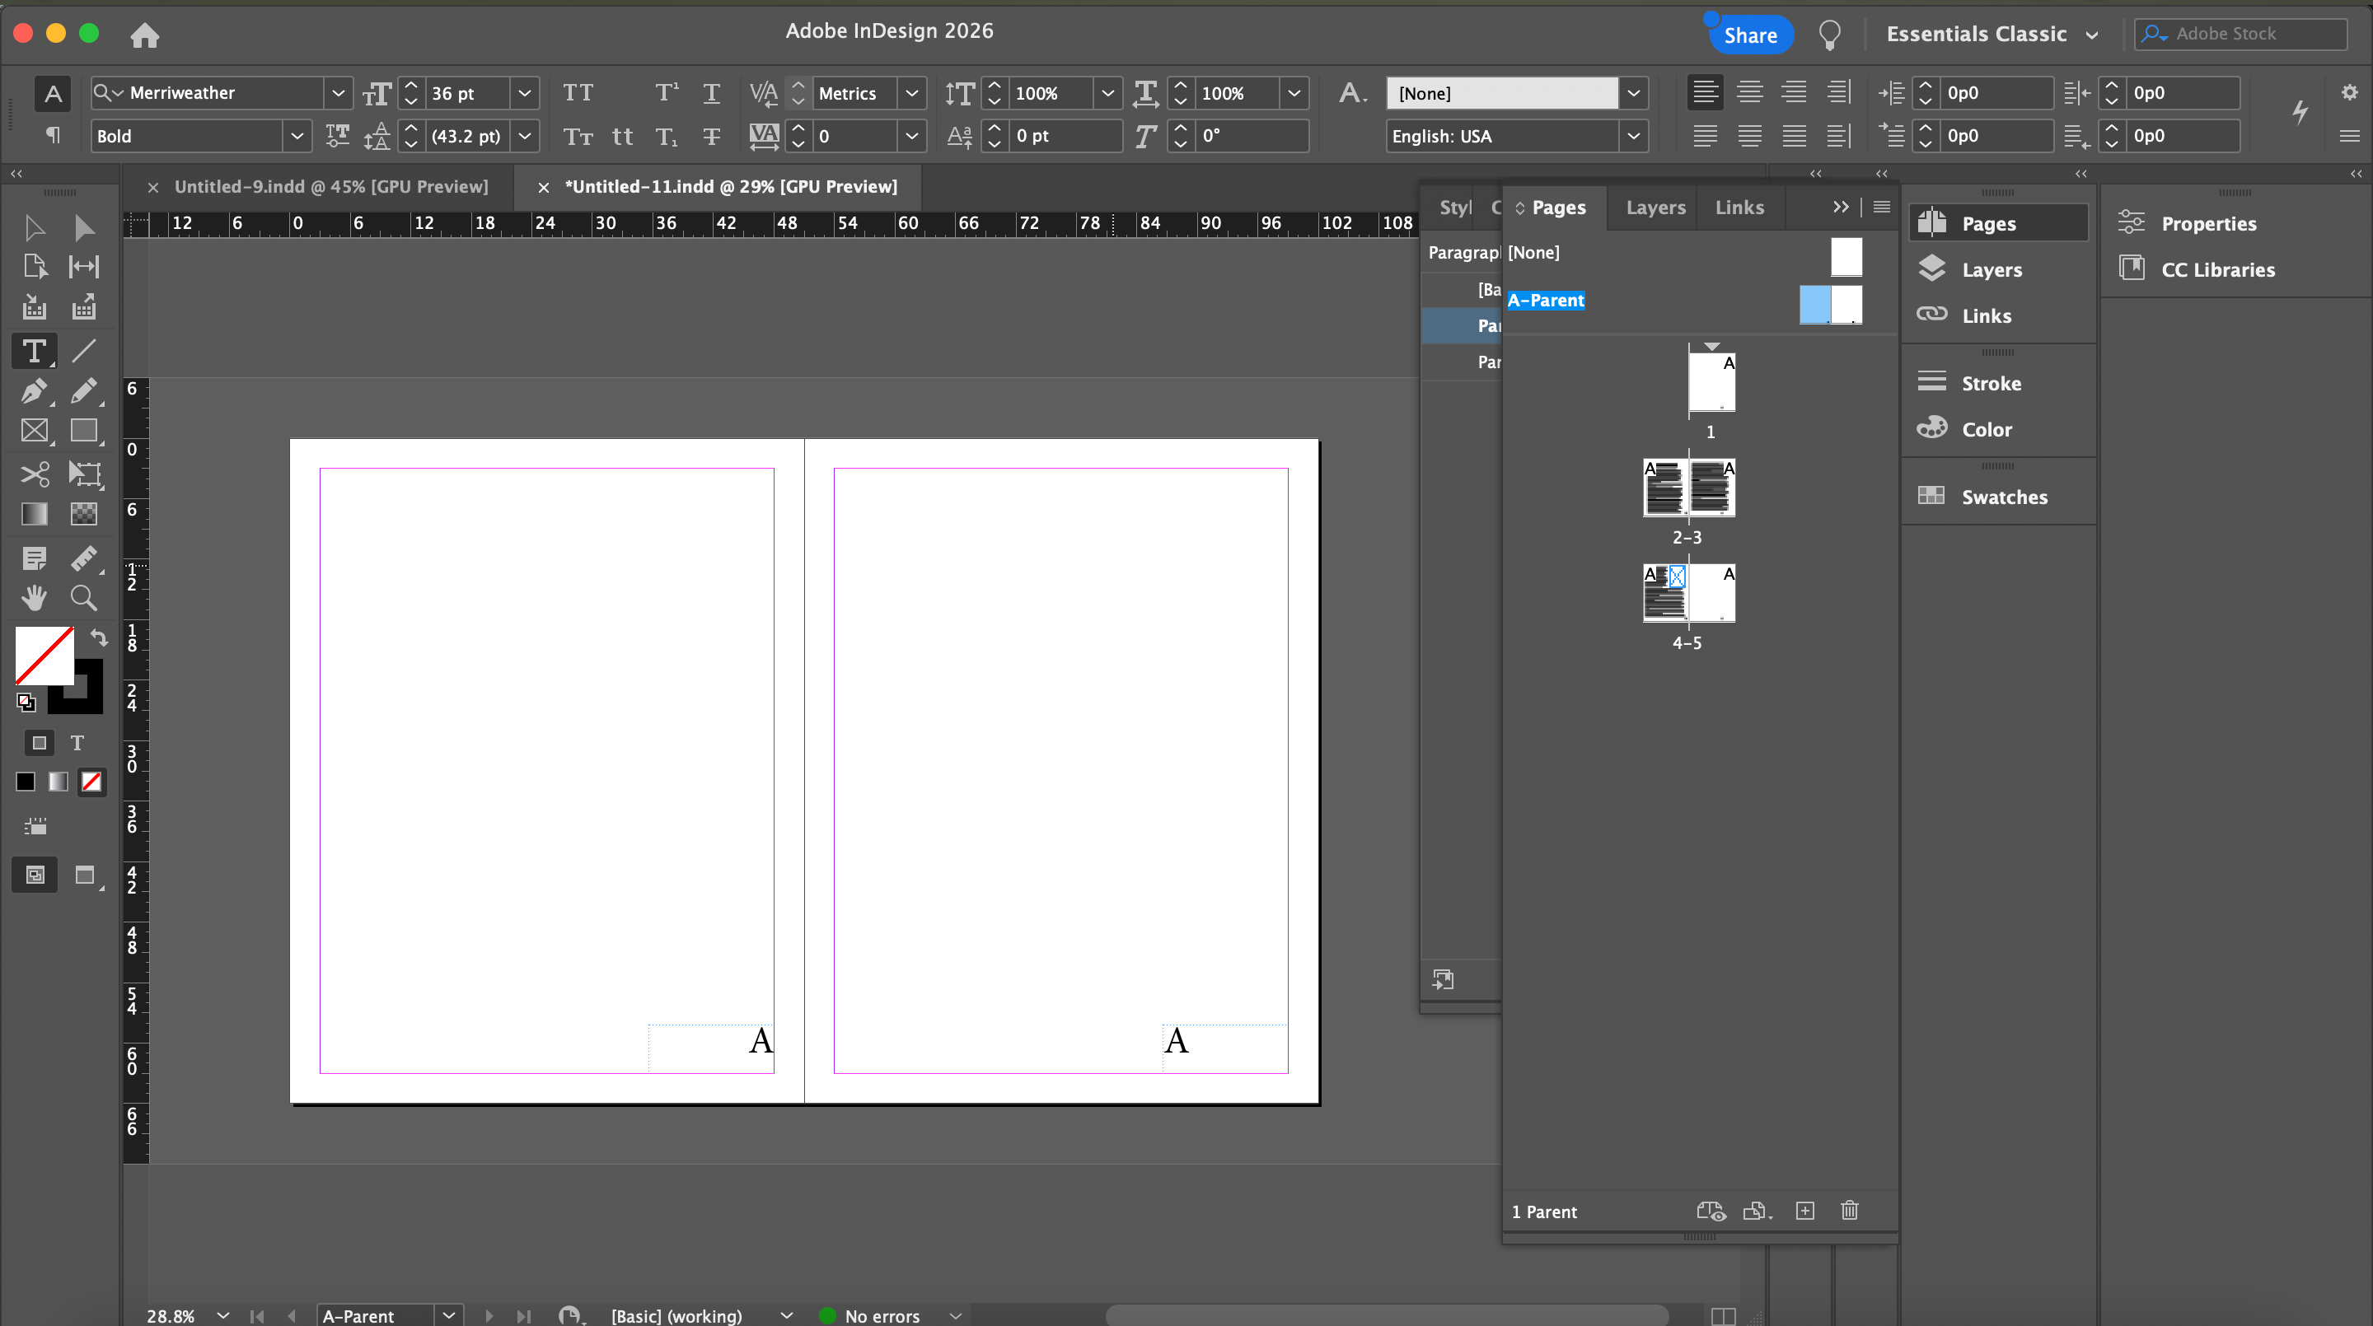The image size is (2373, 1326).
Task: Select the Hand tool
Action: point(34,599)
